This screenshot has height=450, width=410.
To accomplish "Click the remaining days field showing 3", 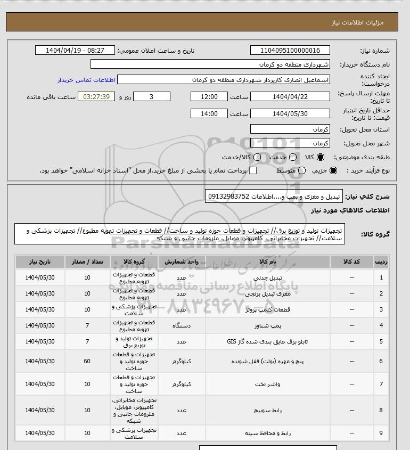I will click(152, 97).
